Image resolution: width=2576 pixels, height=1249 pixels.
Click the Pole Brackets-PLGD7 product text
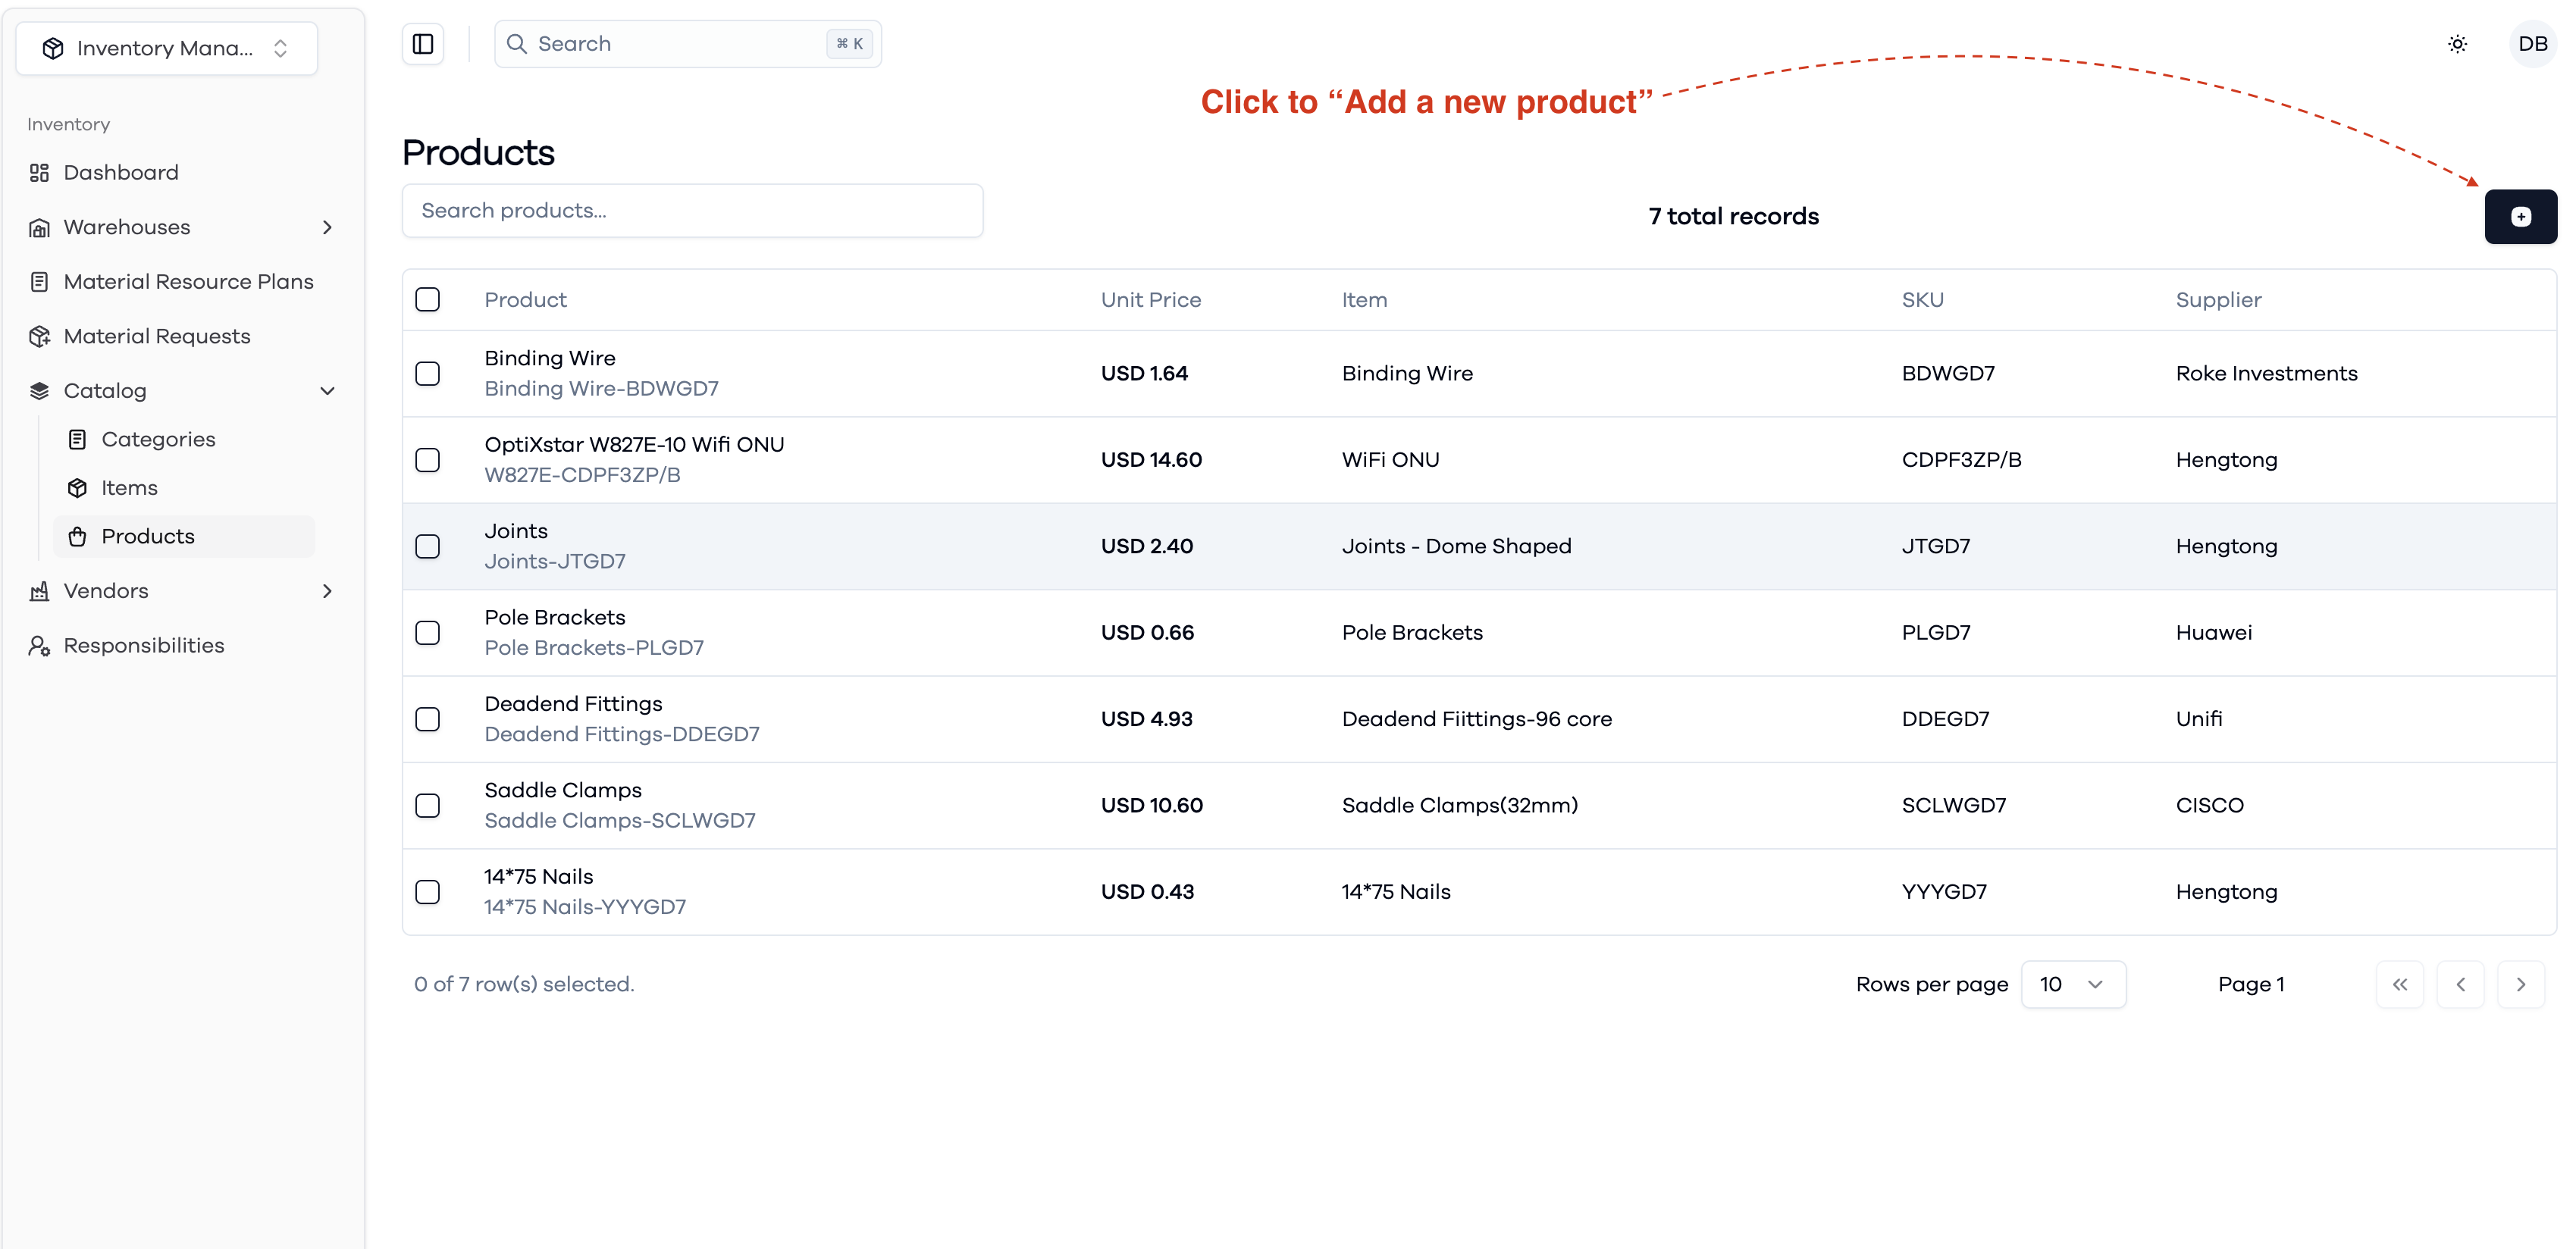point(594,648)
